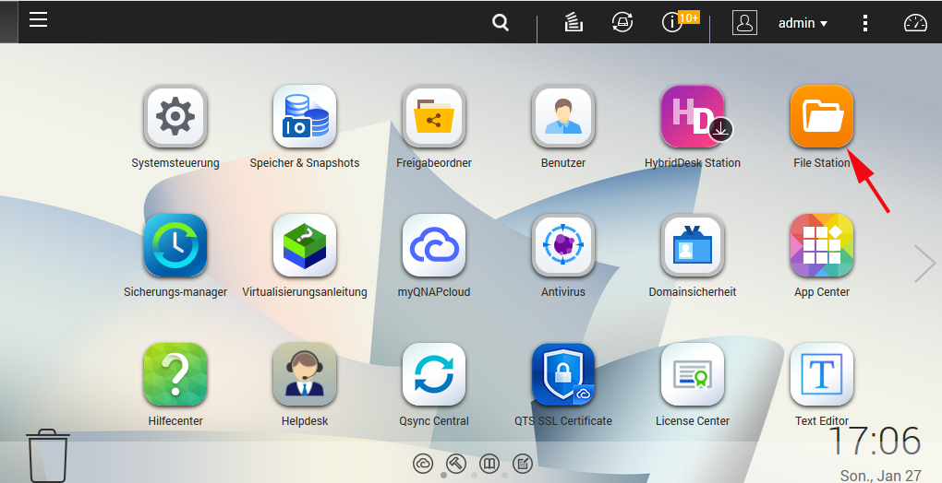Open QTS SSL Certificate app
The height and width of the screenshot is (483, 942).
click(563, 374)
